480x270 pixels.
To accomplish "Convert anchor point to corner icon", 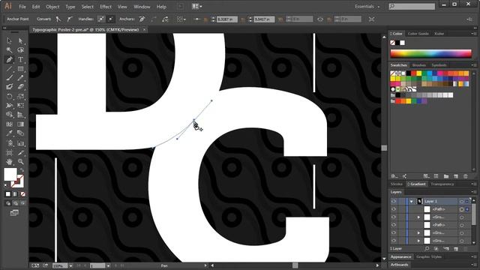I will 58,19.
